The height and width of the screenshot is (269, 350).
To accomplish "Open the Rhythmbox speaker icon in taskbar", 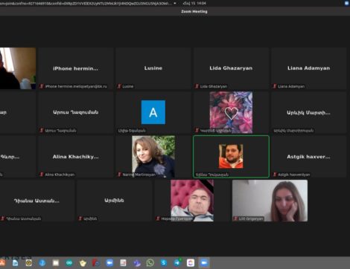I will coord(29,262).
